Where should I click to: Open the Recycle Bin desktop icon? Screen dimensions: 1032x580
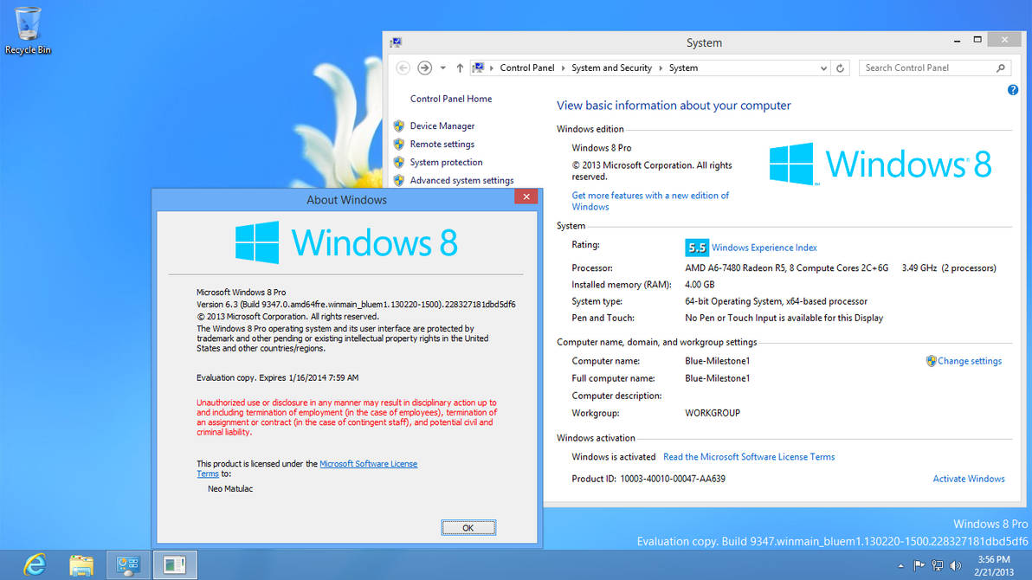28,31
